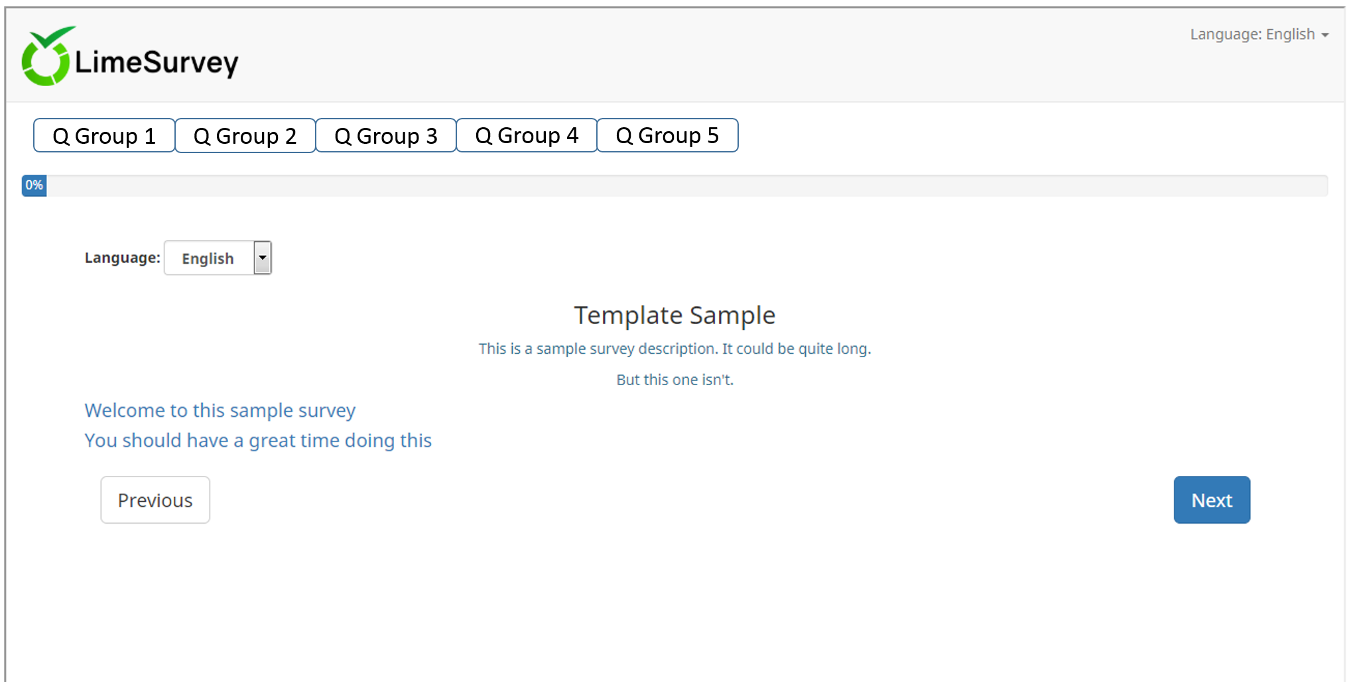Click the Template Sample heading

674,315
